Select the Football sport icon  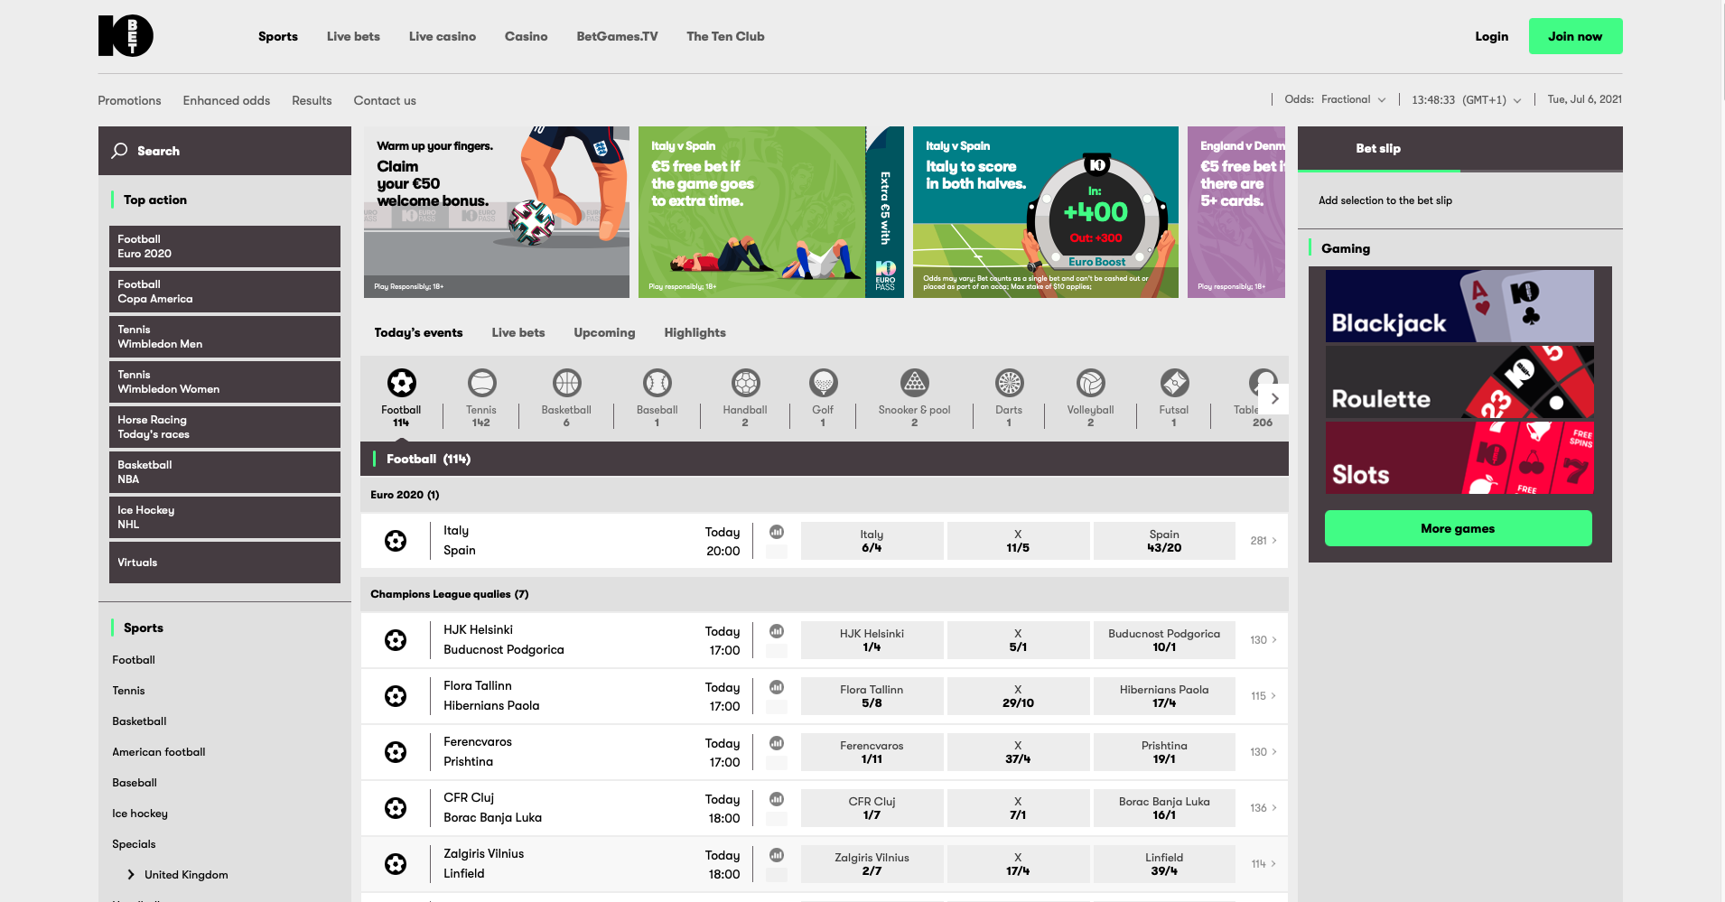pos(401,383)
